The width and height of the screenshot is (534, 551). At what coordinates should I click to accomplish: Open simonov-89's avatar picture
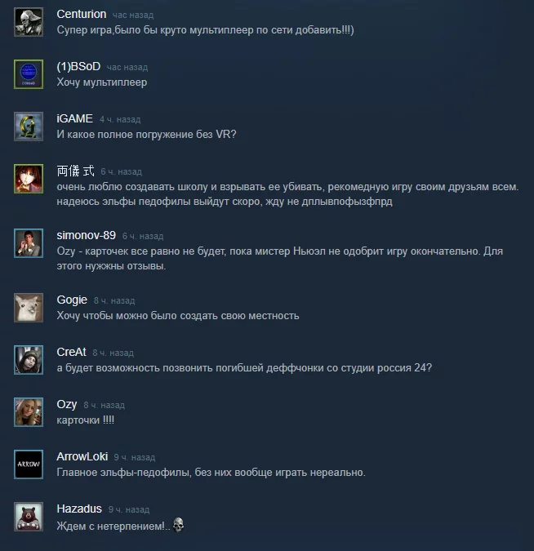(x=29, y=243)
